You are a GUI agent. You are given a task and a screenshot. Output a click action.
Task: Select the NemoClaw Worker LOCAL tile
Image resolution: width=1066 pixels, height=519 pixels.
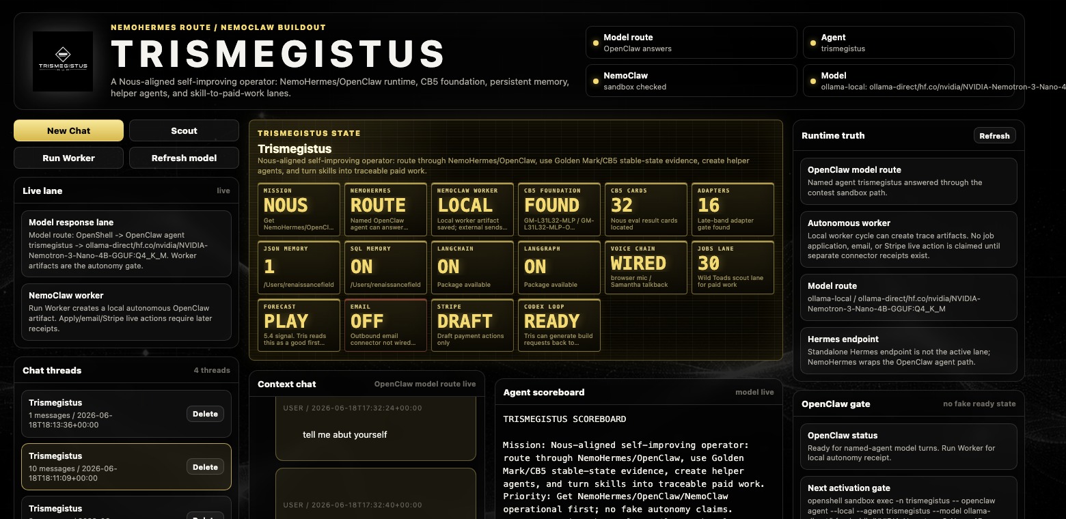click(x=472, y=210)
